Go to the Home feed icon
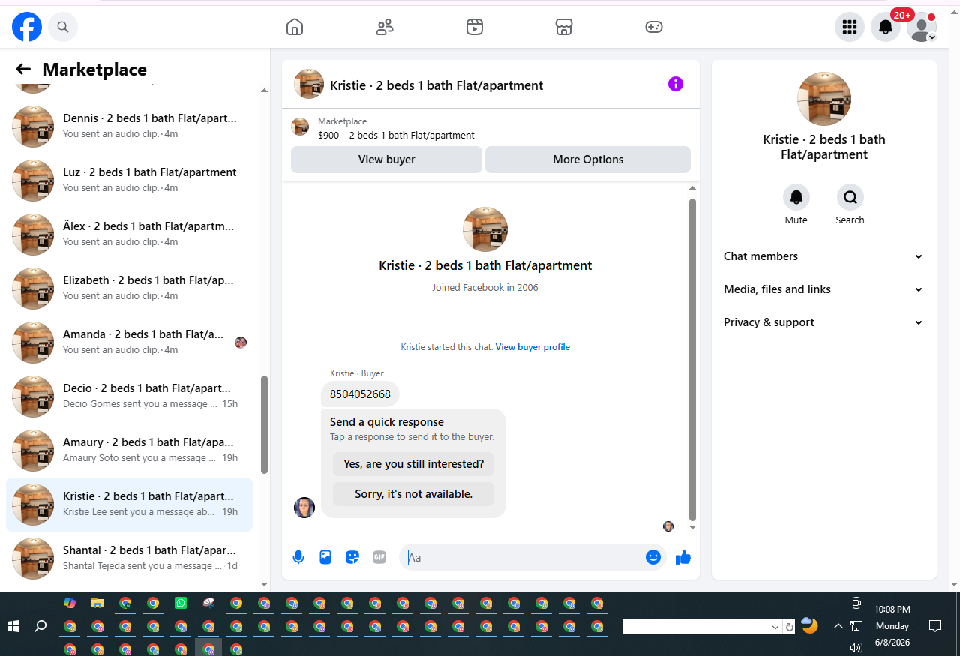960x656 pixels. (295, 27)
